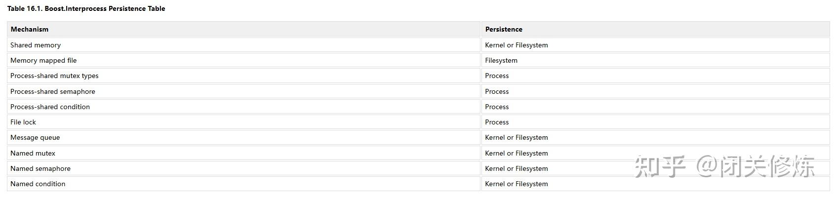The width and height of the screenshot is (836, 200).
Task: Click 'Process' in Process-shared mutex types row
Action: coord(497,76)
